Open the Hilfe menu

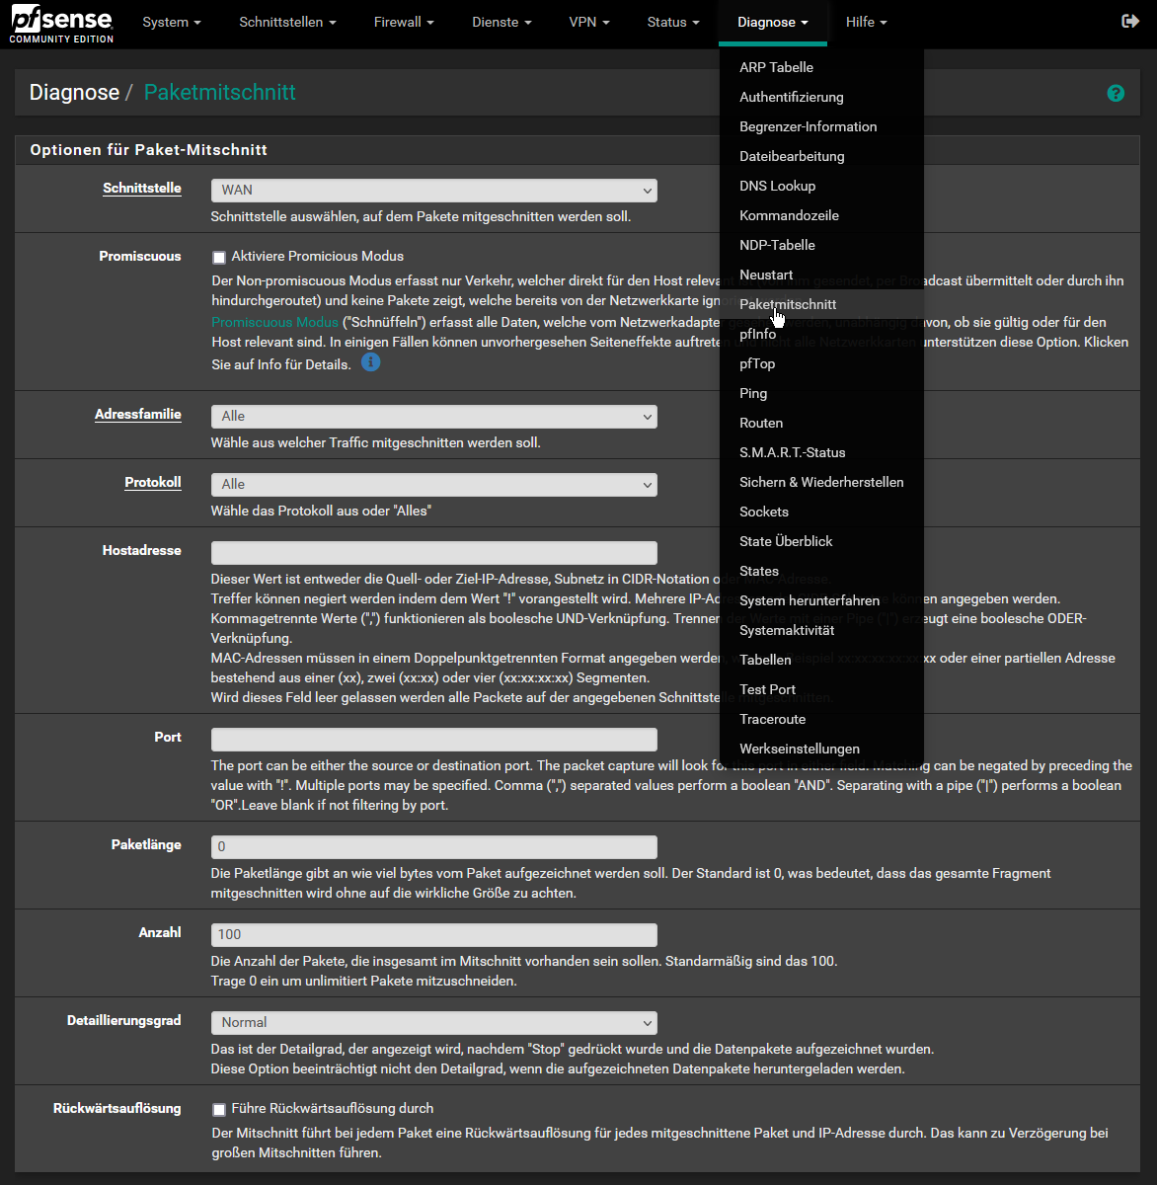(867, 22)
